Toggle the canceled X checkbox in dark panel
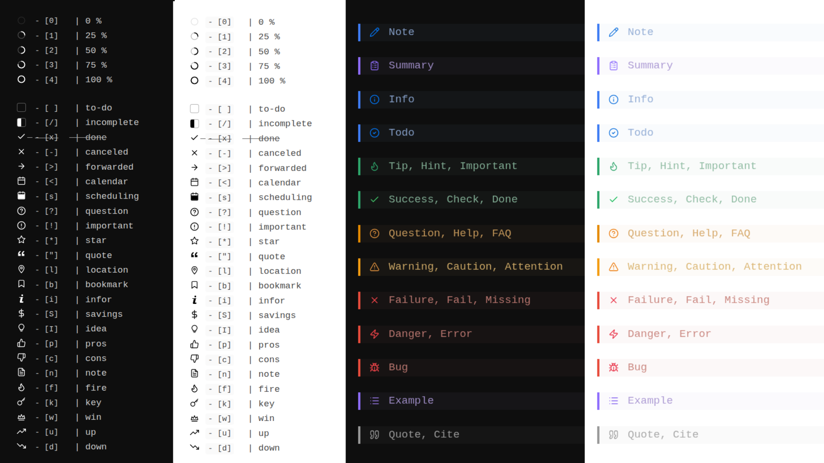This screenshot has height=463, width=824. (x=21, y=152)
